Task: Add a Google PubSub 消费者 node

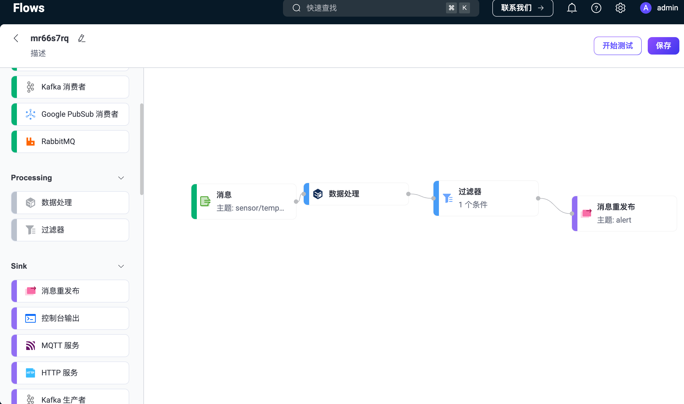Action: click(x=70, y=114)
